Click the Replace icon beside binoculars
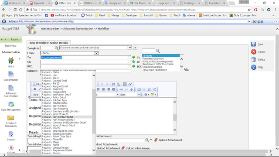The height and width of the screenshot is (157, 279). pyautogui.click(x=119, y=84)
